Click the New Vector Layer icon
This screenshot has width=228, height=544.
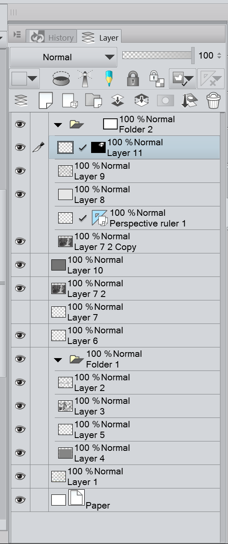tap(70, 100)
